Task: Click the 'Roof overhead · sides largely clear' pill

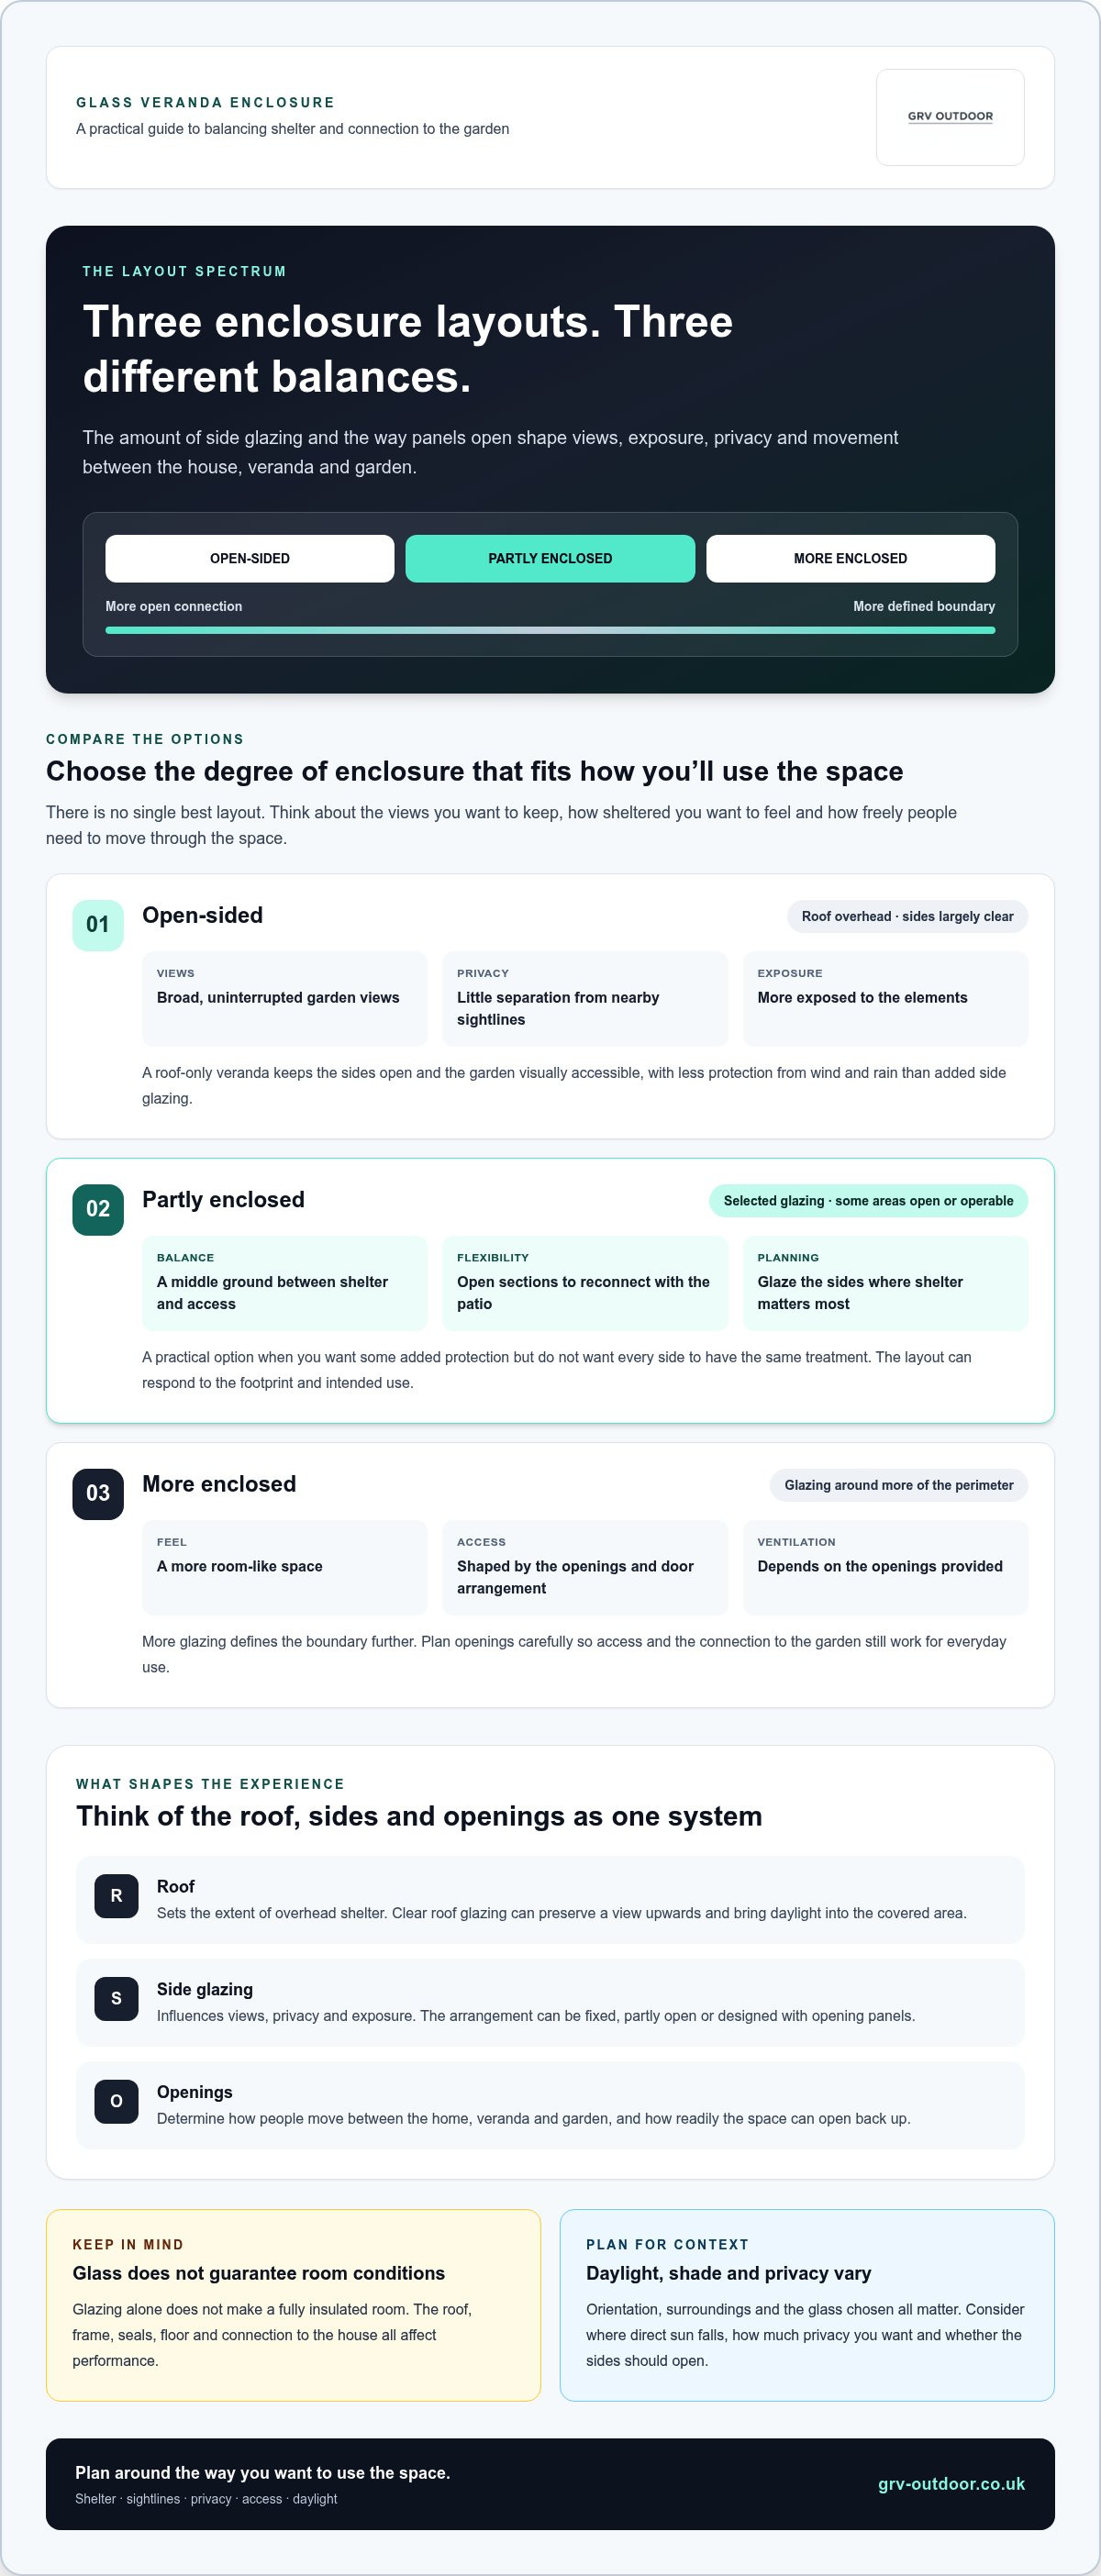Action: [907, 916]
